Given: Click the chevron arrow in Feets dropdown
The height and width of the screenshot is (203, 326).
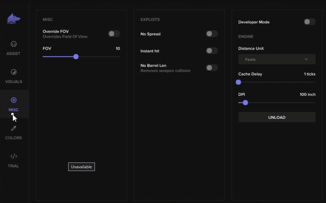Looking at the screenshot, I should (x=306, y=59).
